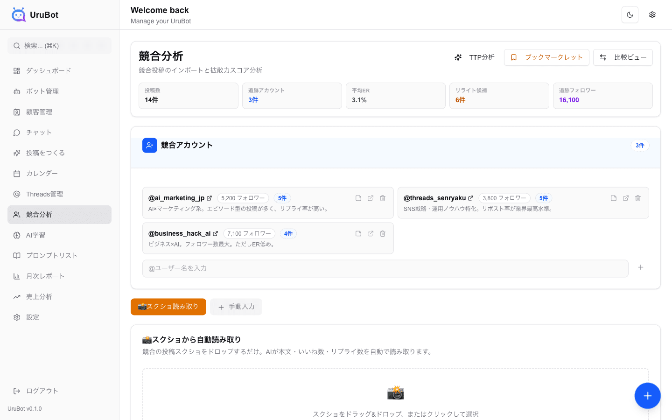Click ログアウト to sign out
Screen dimensions: 672x420
tap(59, 391)
